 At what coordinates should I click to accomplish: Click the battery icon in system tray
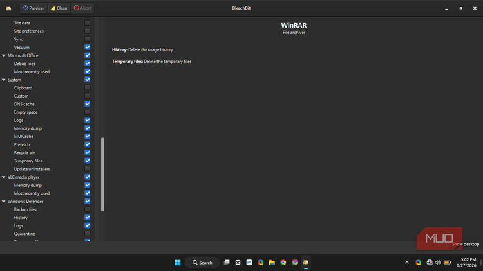pyautogui.click(x=448, y=263)
